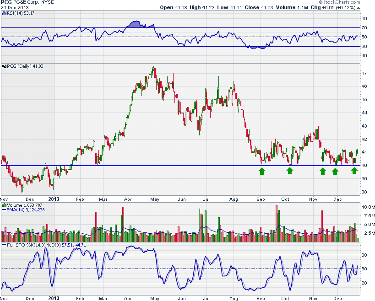This screenshot has height=301, width=375.
Task: Click the green up-triangle change indicator
Action: point(358,8)
